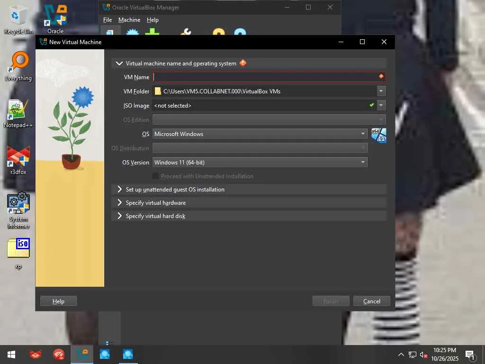This screenshot has width=485, height=364.
Task: Click the orange error marker in VM Name field
Action: click(381, 76)
